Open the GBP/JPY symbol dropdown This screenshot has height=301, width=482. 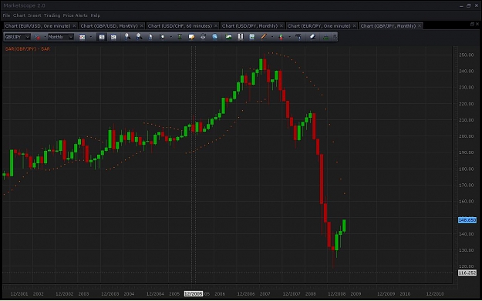click(17, 37)
